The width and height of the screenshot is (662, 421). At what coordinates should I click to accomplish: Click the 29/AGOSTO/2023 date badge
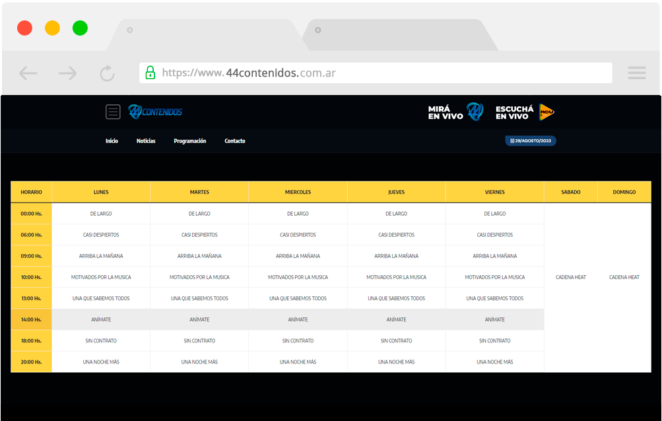point(531,141)
